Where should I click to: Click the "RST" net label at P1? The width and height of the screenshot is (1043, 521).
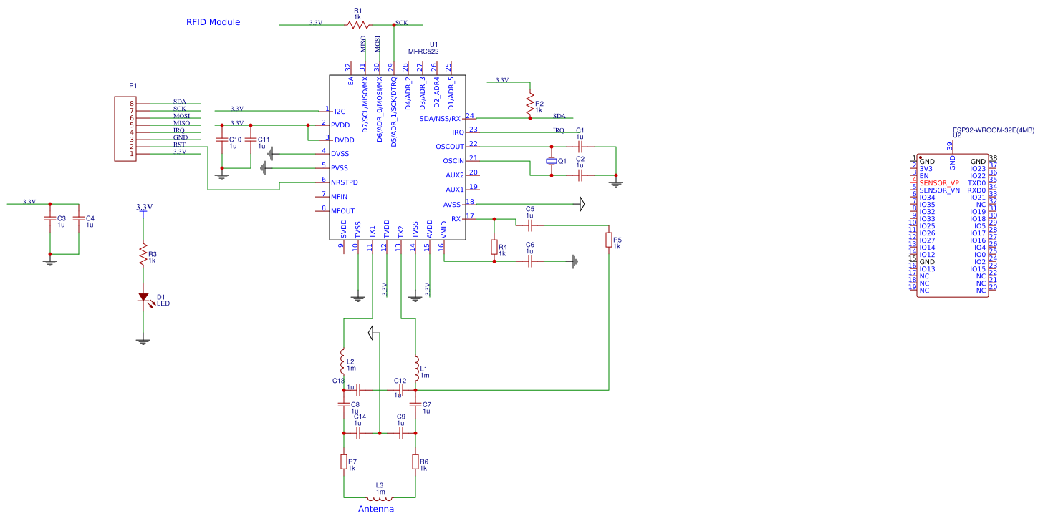pyautogui.click(x=179, y=145)
